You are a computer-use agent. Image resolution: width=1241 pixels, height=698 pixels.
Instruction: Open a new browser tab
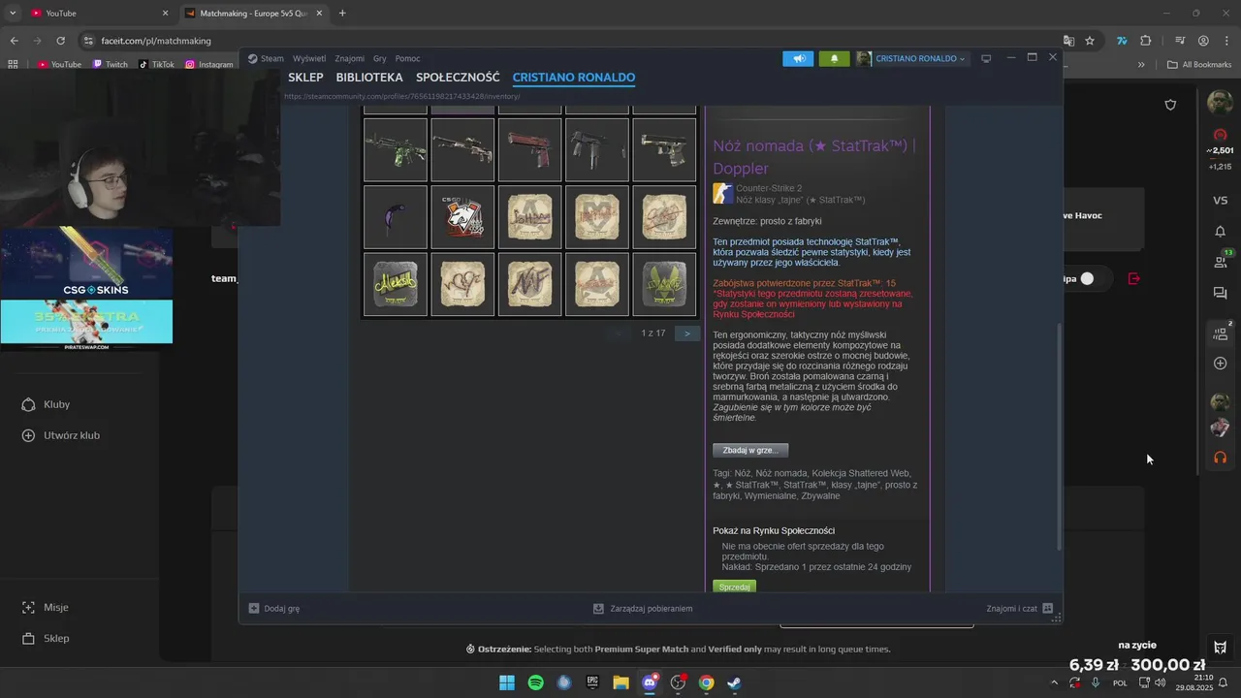coord(342,14)
